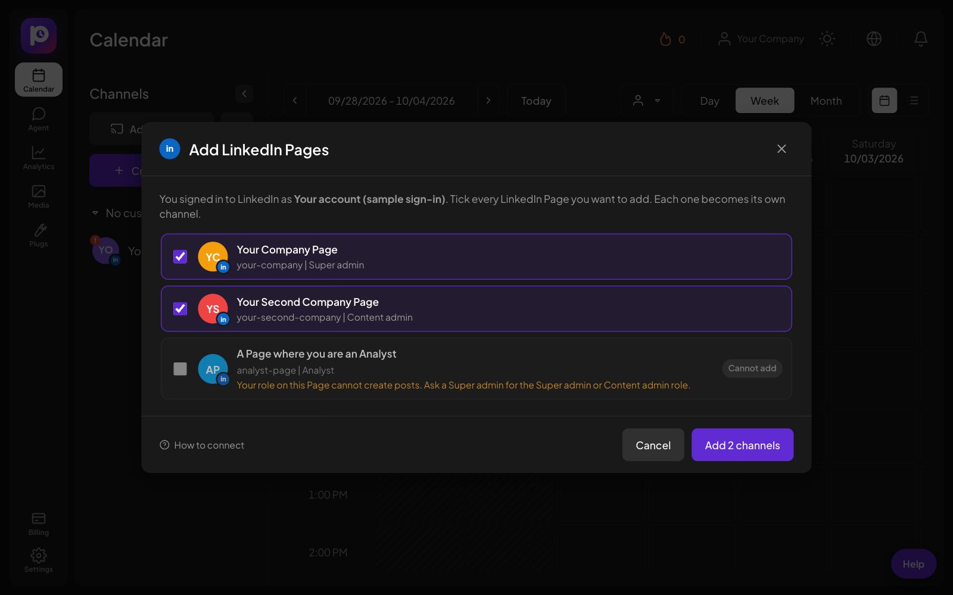Image resolution: width=953 pixels, height=595 pixels.
Task: Click the disabled Analyst page checkbox
Action: [180, 369]
